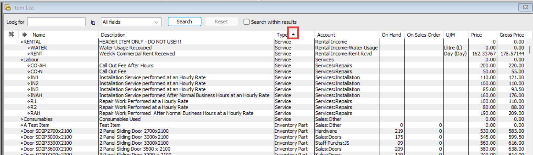Viewport: 533px width, 155px height.
Task: Click 'Weekly Commercial Rent Received' description
Action: (x=137, y=54)
